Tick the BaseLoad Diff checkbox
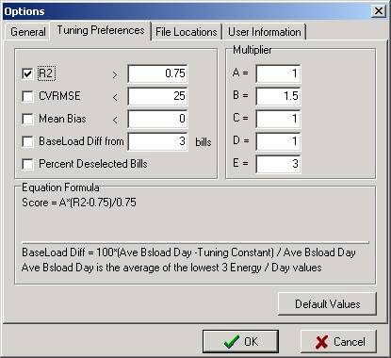This screenshot has height=358, width=391. point(27,141)
